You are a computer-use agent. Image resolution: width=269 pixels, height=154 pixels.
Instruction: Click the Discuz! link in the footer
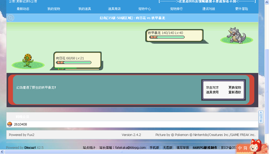coord(30,147)
